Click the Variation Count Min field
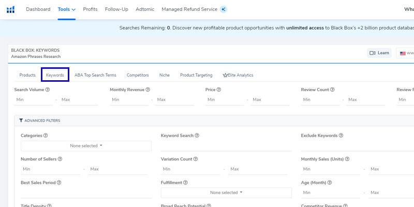The image size is (414, 207). [190, 169]
